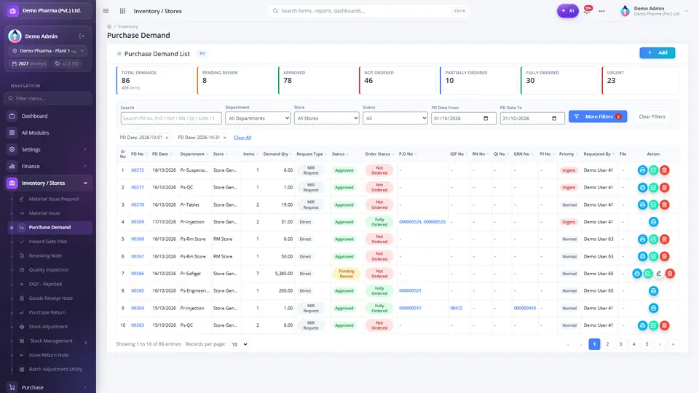
Task: Remove PD Date 2026-10-01 filter chip
Action: pyautogui.click(x=167, y=138)
